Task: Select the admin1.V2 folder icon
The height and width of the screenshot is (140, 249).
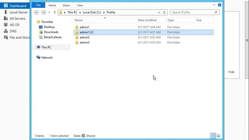Action: coord(77,32)
